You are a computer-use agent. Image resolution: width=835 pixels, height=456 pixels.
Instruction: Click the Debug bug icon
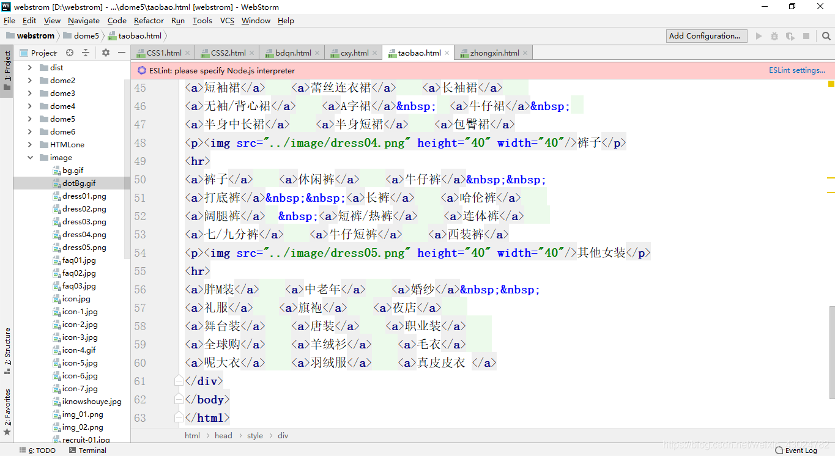(x=774, y=36)
